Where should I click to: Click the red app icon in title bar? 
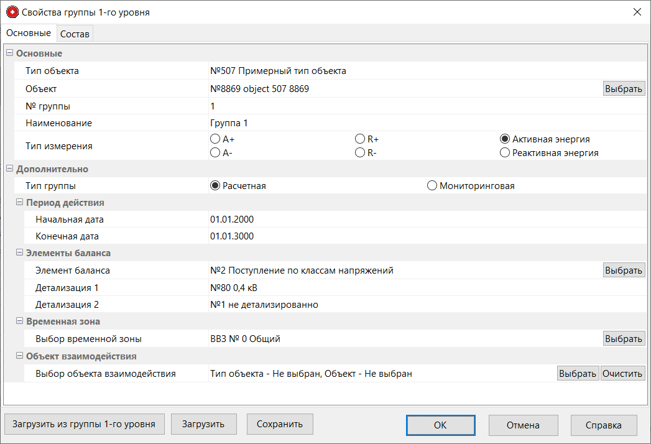12,12
